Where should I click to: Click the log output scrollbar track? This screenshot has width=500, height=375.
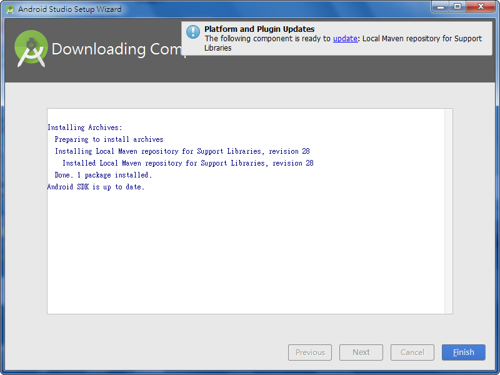pyautogui.click(x=448, y=211)
